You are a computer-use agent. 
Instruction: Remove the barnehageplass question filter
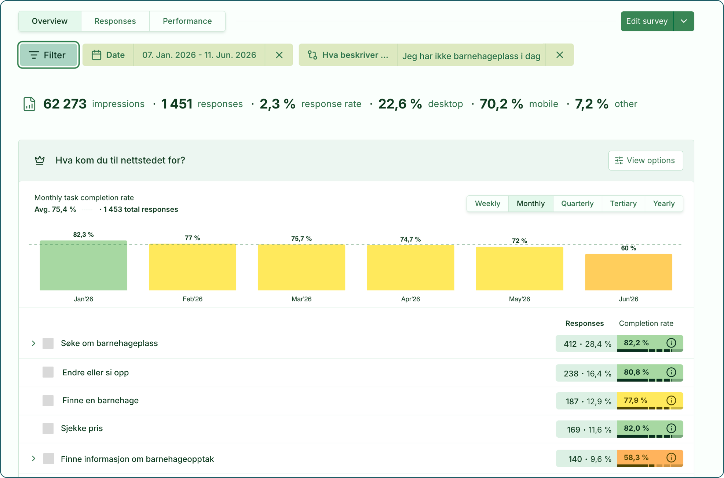560,55
